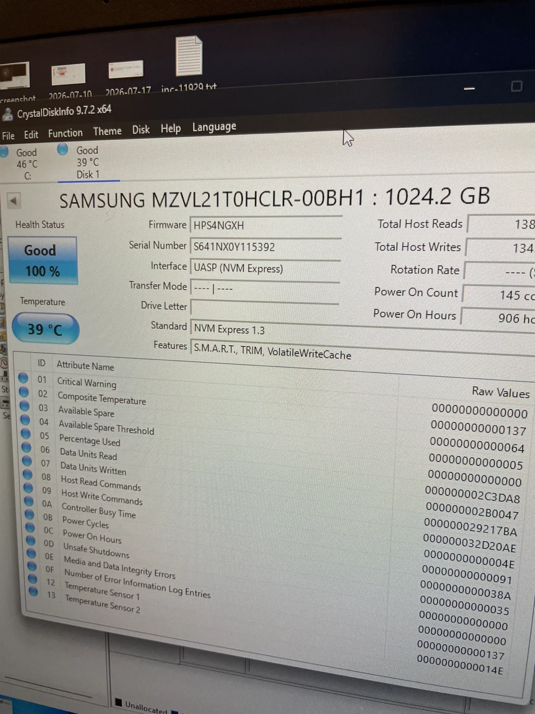Open the Edit menu
Screen dimensions: 535x714
[31, 134]
